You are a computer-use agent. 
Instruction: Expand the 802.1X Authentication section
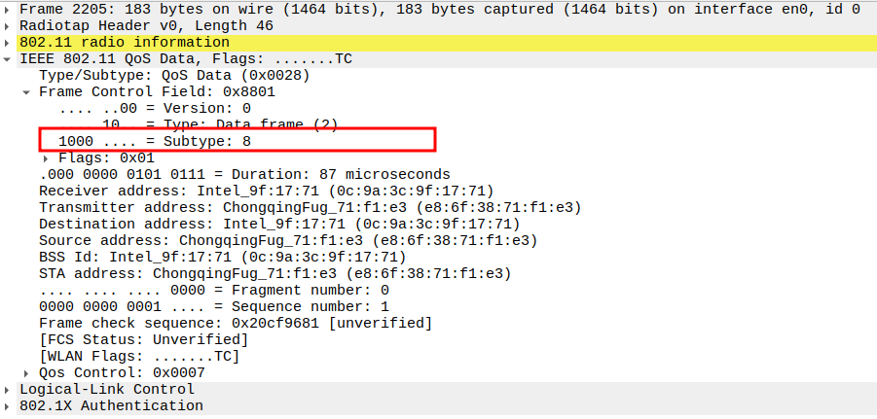click(x=9, y=405)
